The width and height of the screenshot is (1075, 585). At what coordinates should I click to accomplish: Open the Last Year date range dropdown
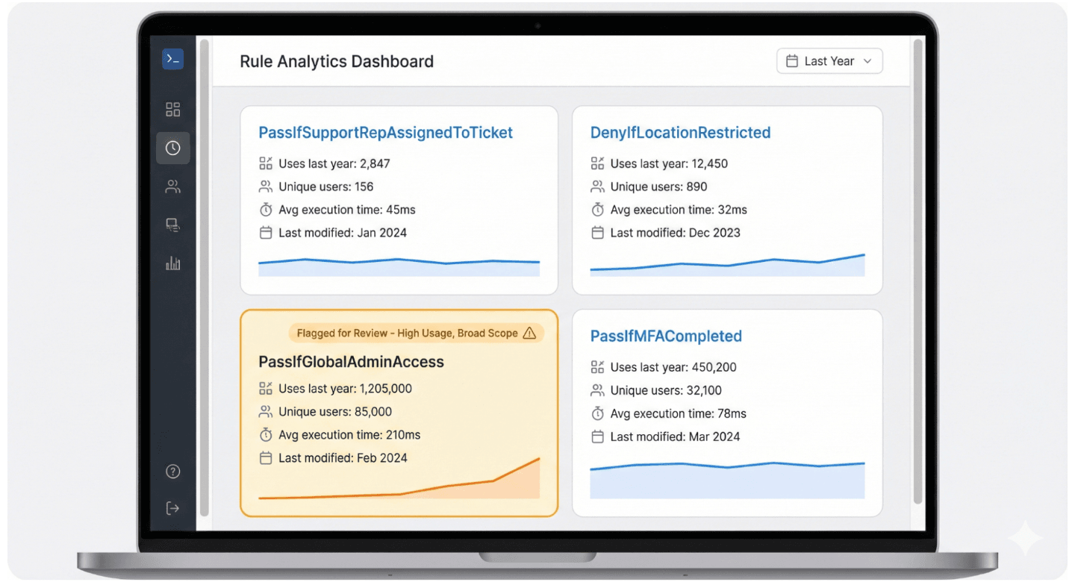coord(829,61)
